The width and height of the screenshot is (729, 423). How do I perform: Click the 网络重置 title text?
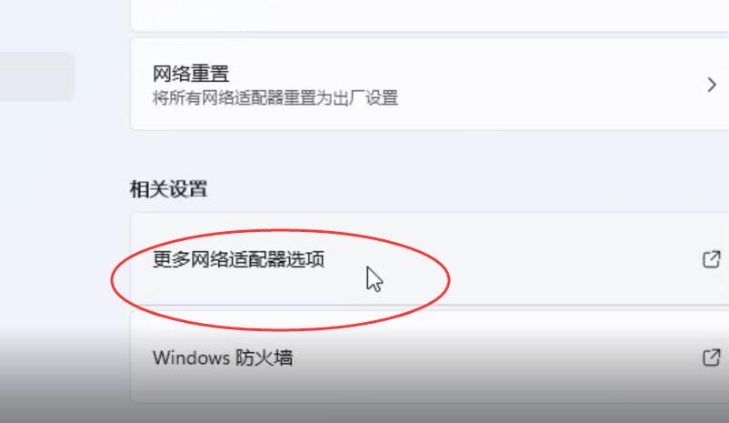pyautogui.click(x=191, y=74)
